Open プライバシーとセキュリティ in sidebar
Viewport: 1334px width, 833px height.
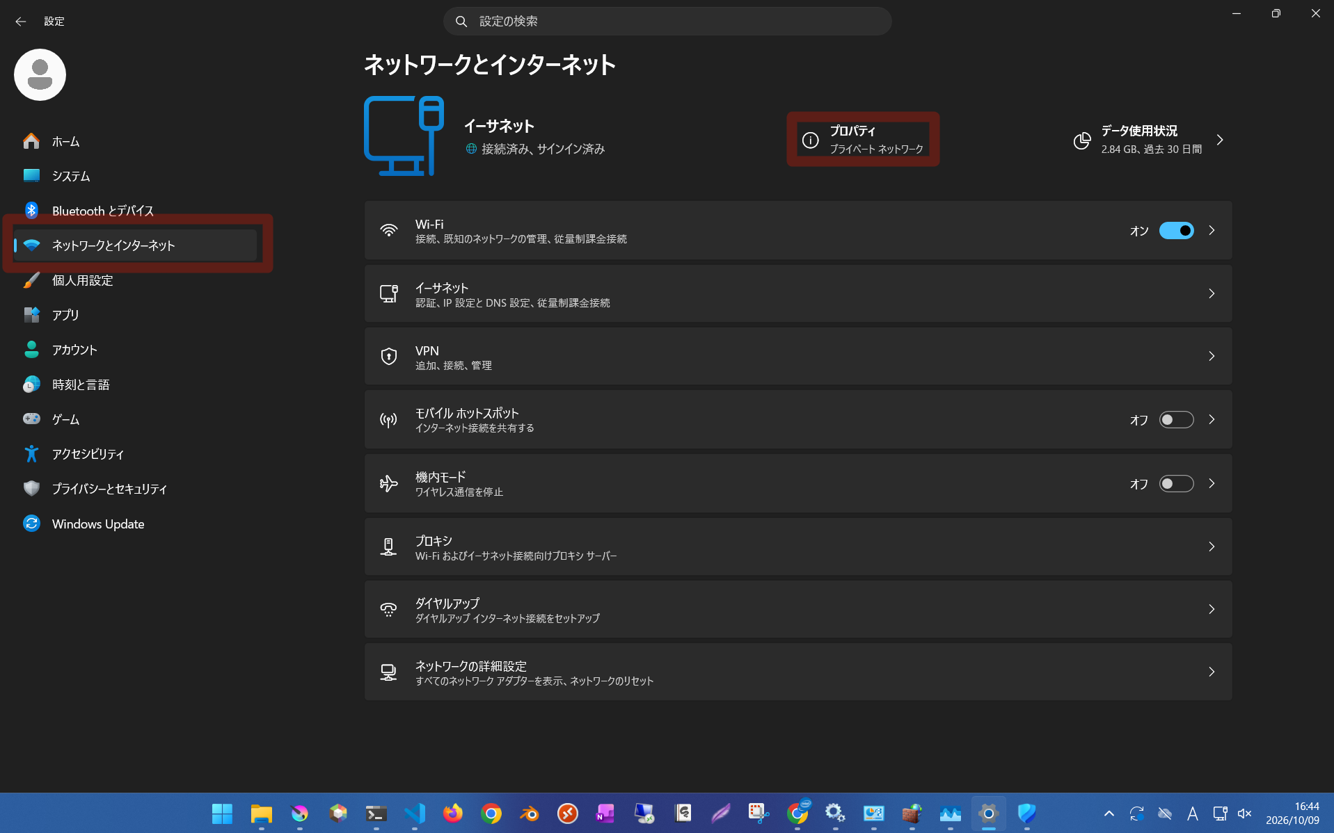(x=135, y=489)
